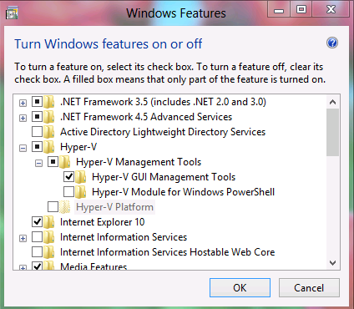Enable Internet Information Services checkbox

coord(37,237)
